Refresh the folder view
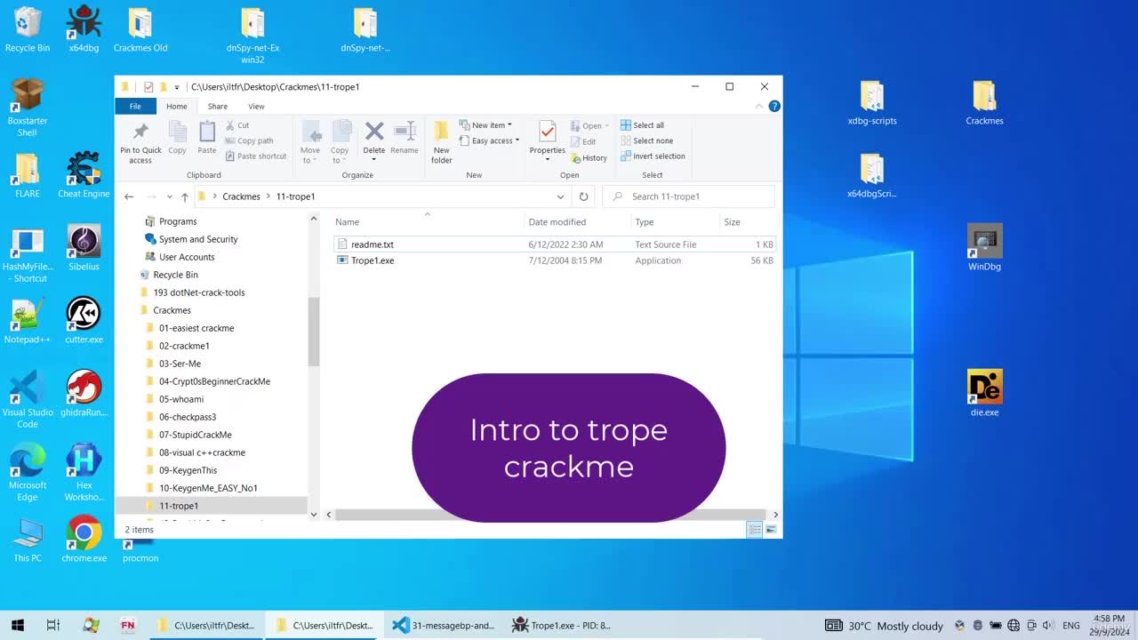Image resolution: width=1138 pixels, height=640 pixels. [x=583, y=196]
